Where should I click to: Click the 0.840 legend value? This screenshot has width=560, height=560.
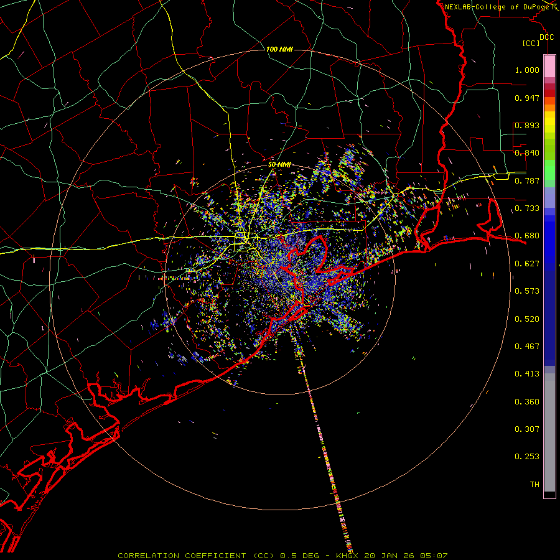coord(527,153)
